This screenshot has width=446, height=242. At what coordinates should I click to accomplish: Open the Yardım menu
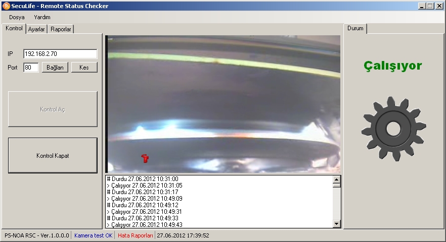[42, 17]
